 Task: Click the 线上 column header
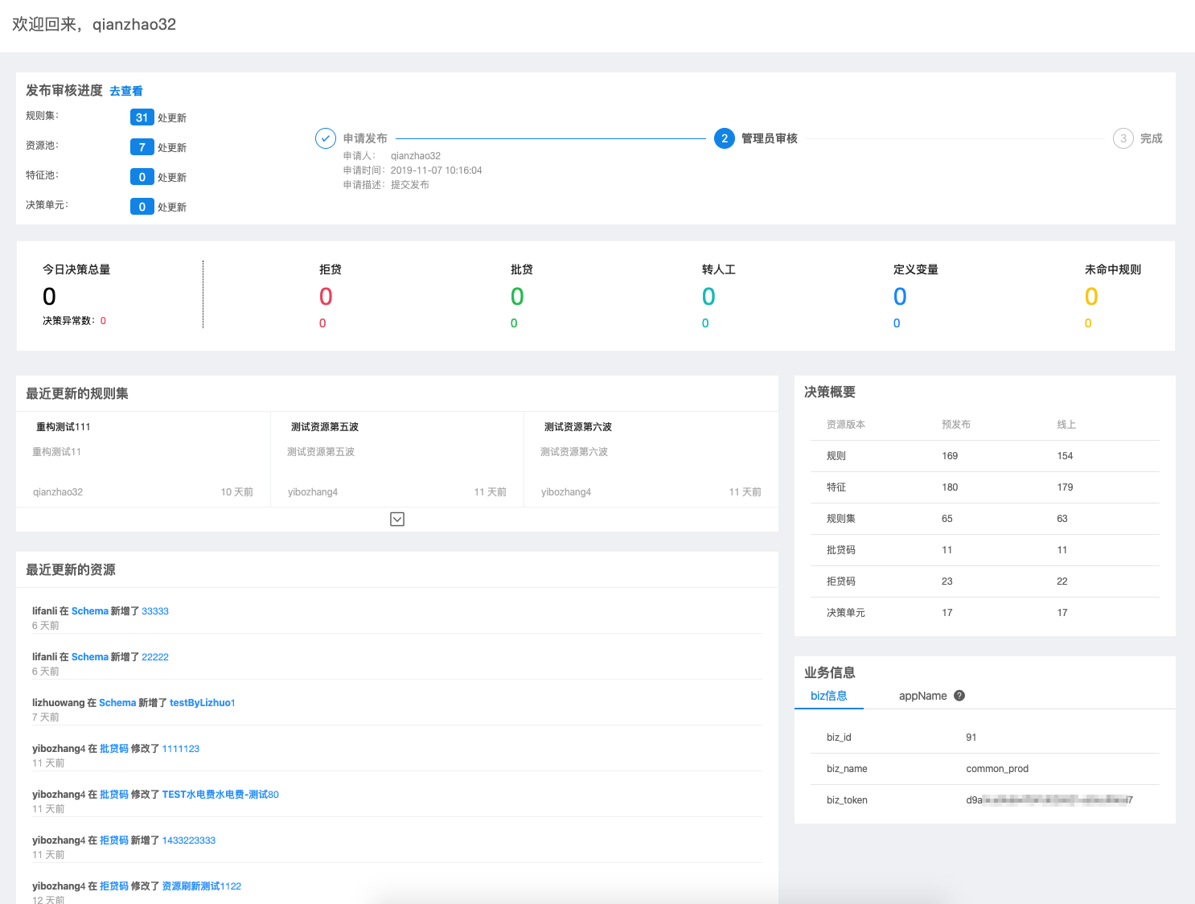(1066, 425)
